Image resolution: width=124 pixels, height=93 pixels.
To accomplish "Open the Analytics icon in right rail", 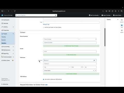I will [122, 20].
